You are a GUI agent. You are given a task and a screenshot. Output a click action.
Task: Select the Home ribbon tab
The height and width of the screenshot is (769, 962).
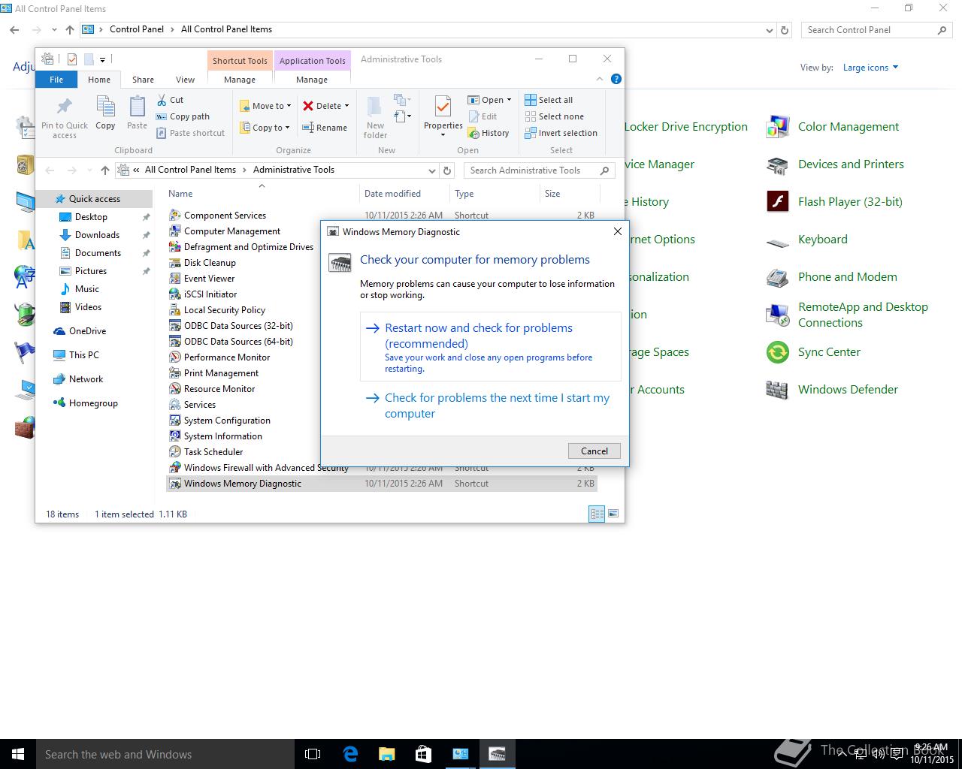(x=99, y=80)
